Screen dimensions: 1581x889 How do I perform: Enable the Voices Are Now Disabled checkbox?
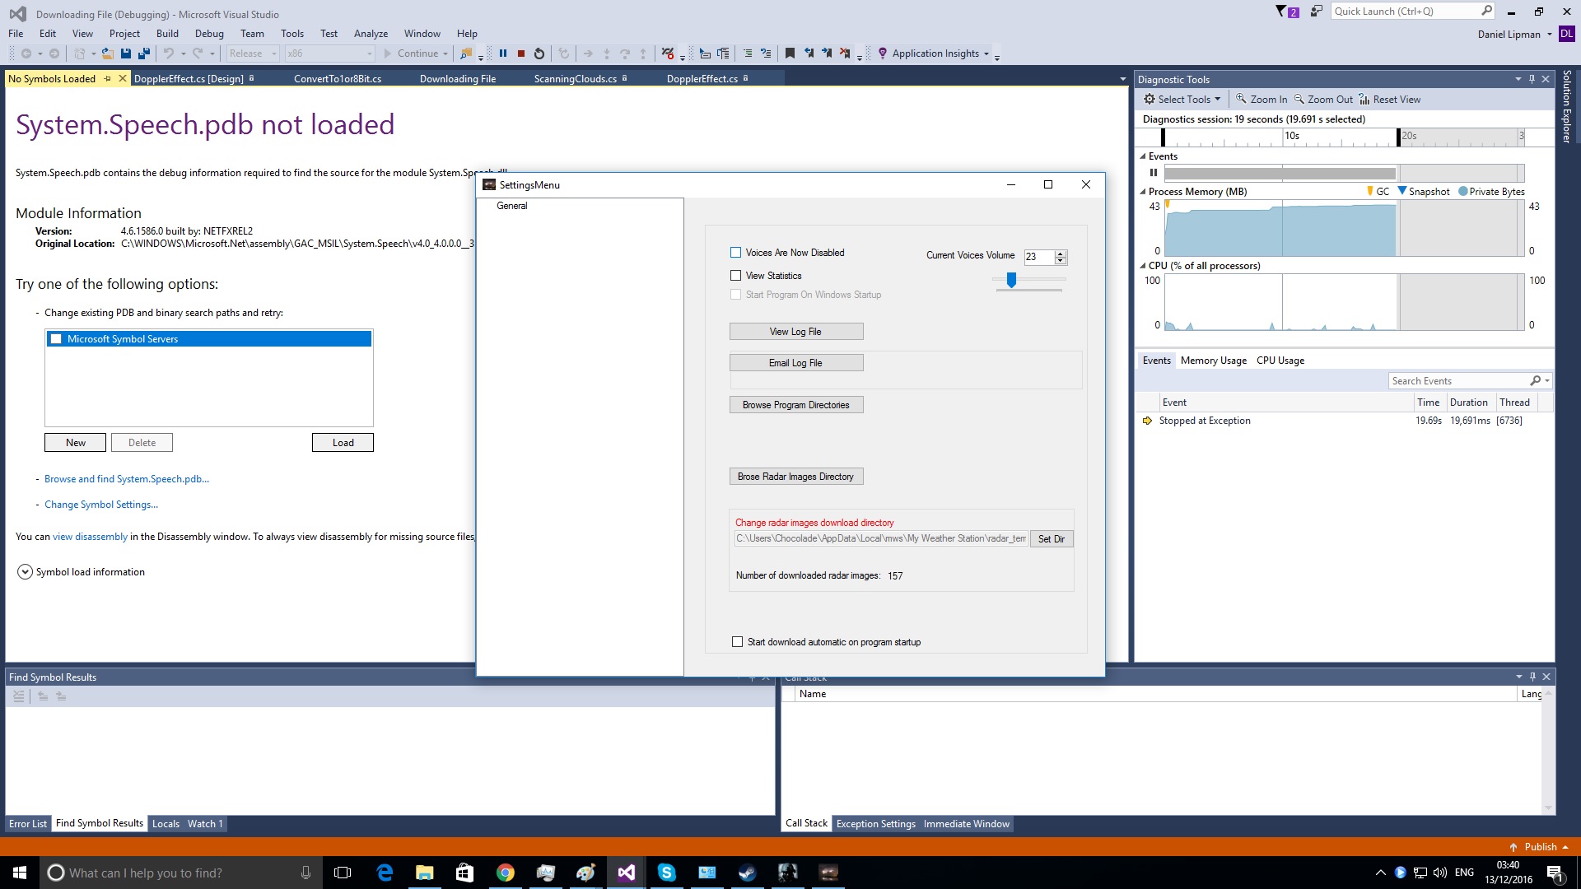[x=736, y=253]
